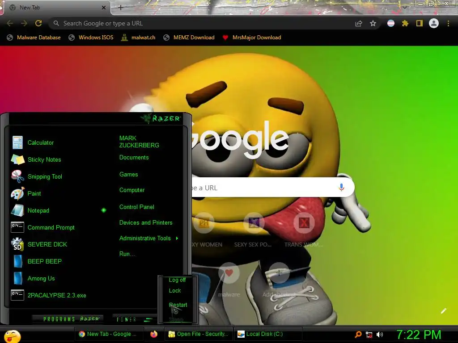Open the malware shortcut tile

click(229, 280)
